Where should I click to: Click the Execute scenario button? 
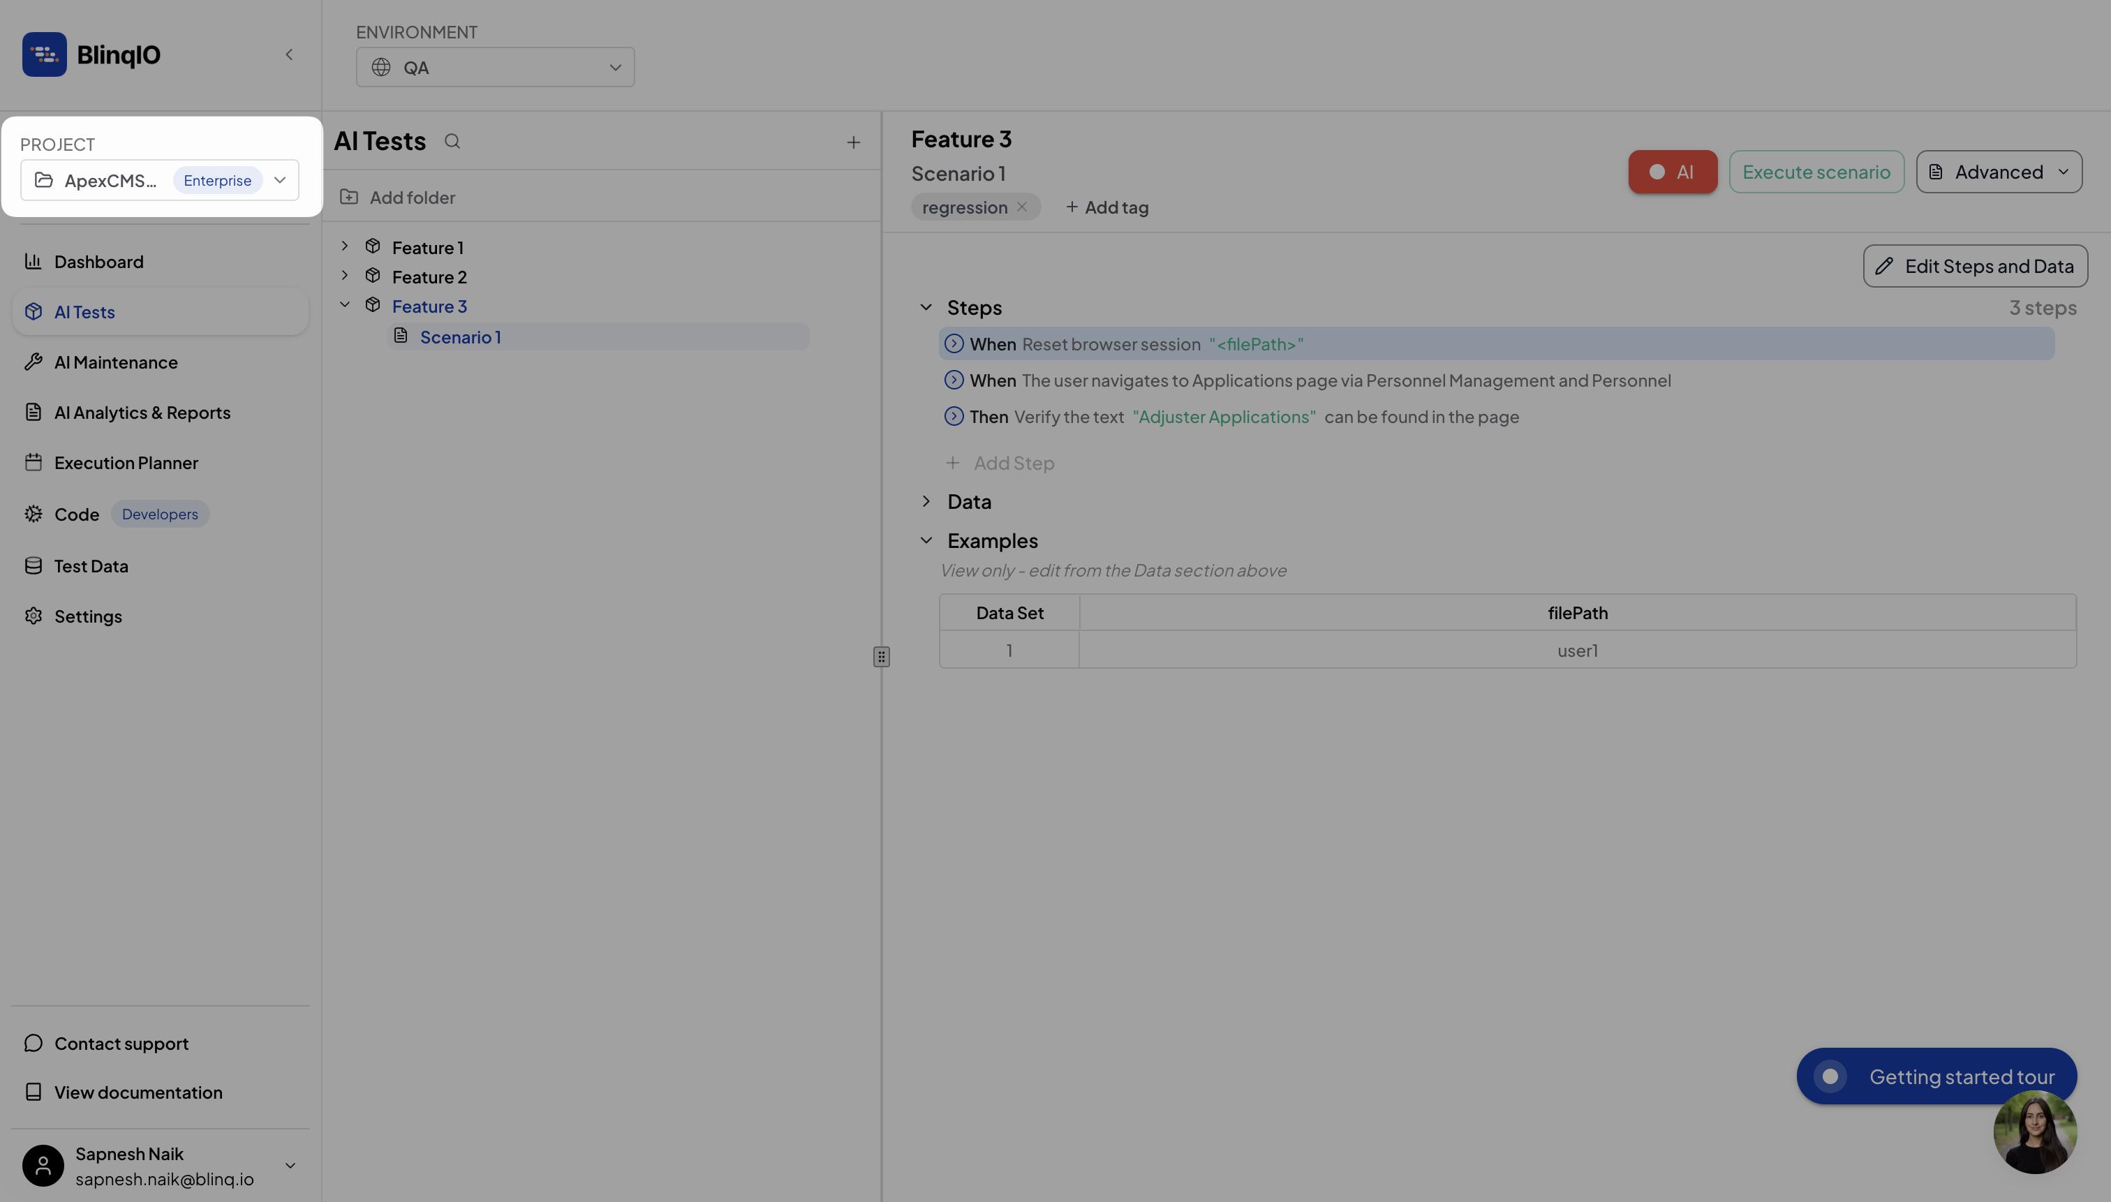point(1816,172)
